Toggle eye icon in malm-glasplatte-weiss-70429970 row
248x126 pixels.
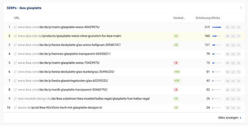pyautogui.click(x=228, y=63)
